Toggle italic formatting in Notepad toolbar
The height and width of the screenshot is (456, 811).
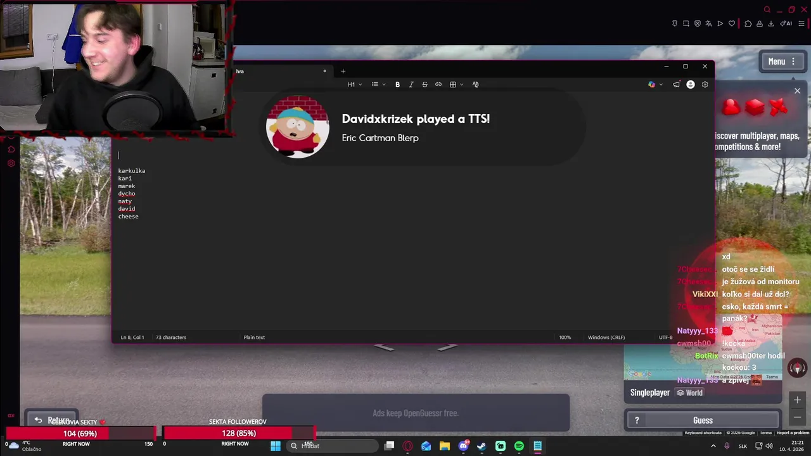point(411,84)
